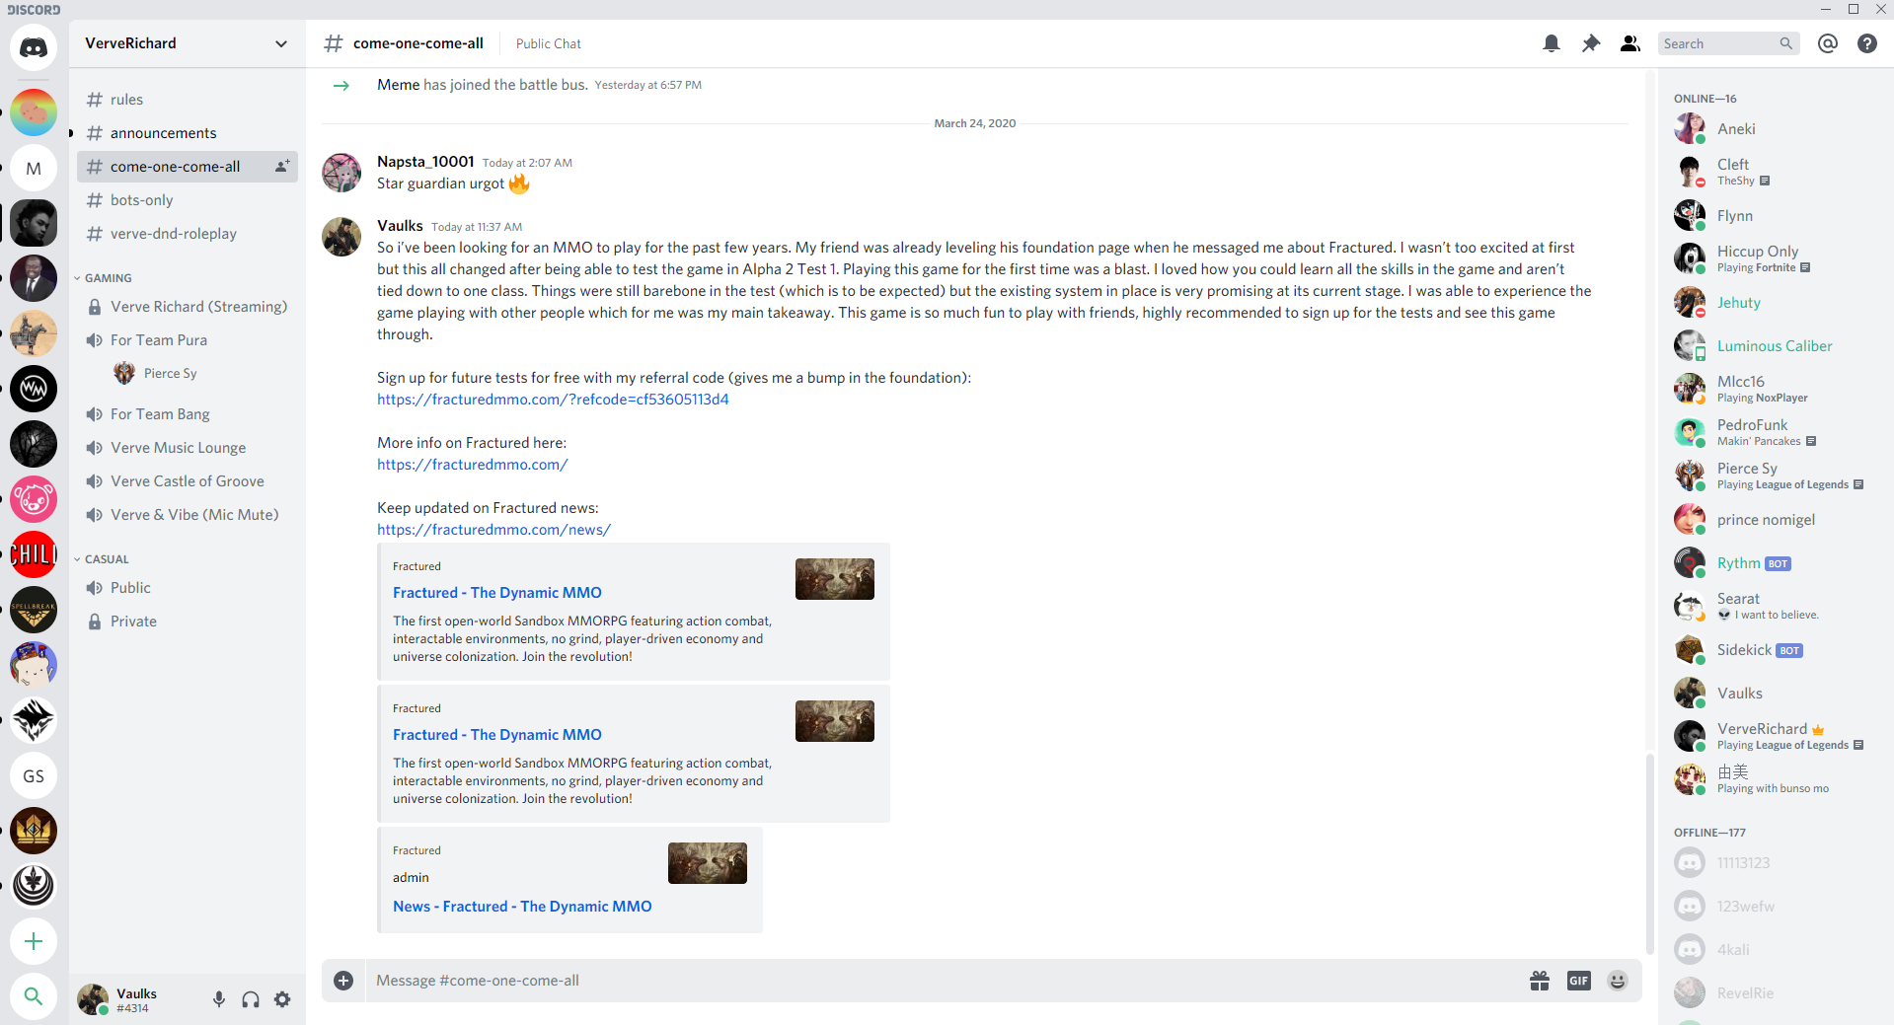The image size is (1894, 1025).
Task: Open 'News - Fractured - The Dynamic MMO' link
Action: tap(522, 907)
